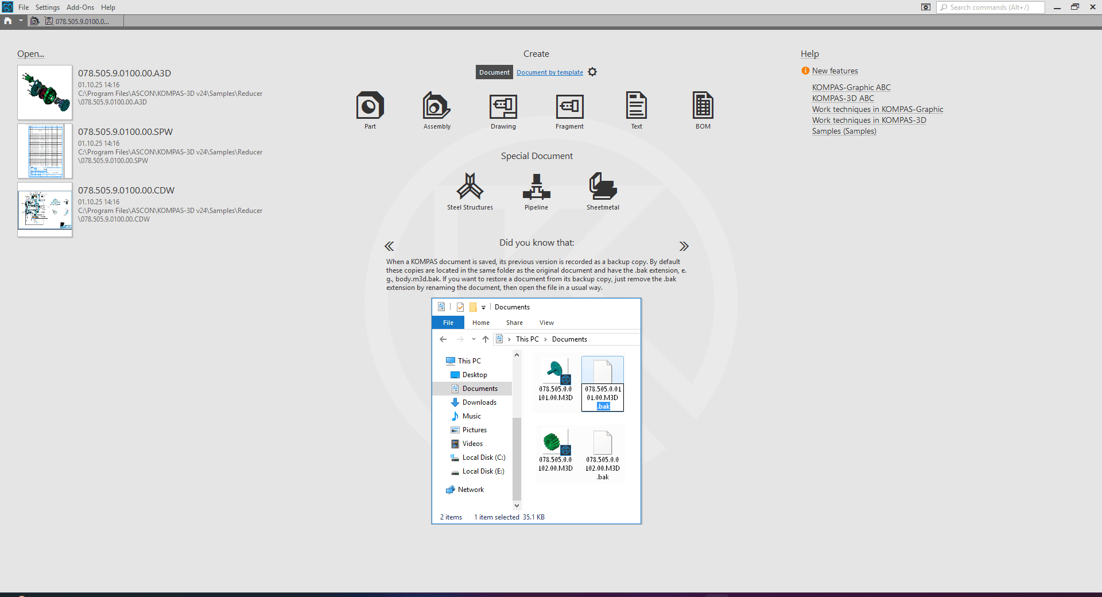Focus the Search commands field
Screen dimensions: 1102x597
pyautogui.click(x=991, y=7)
